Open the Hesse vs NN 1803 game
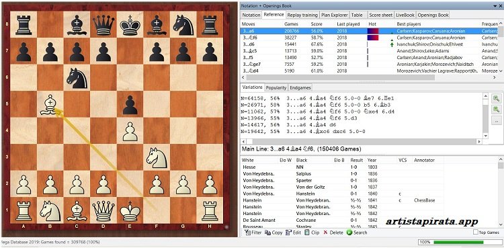 tap(342, 167)
